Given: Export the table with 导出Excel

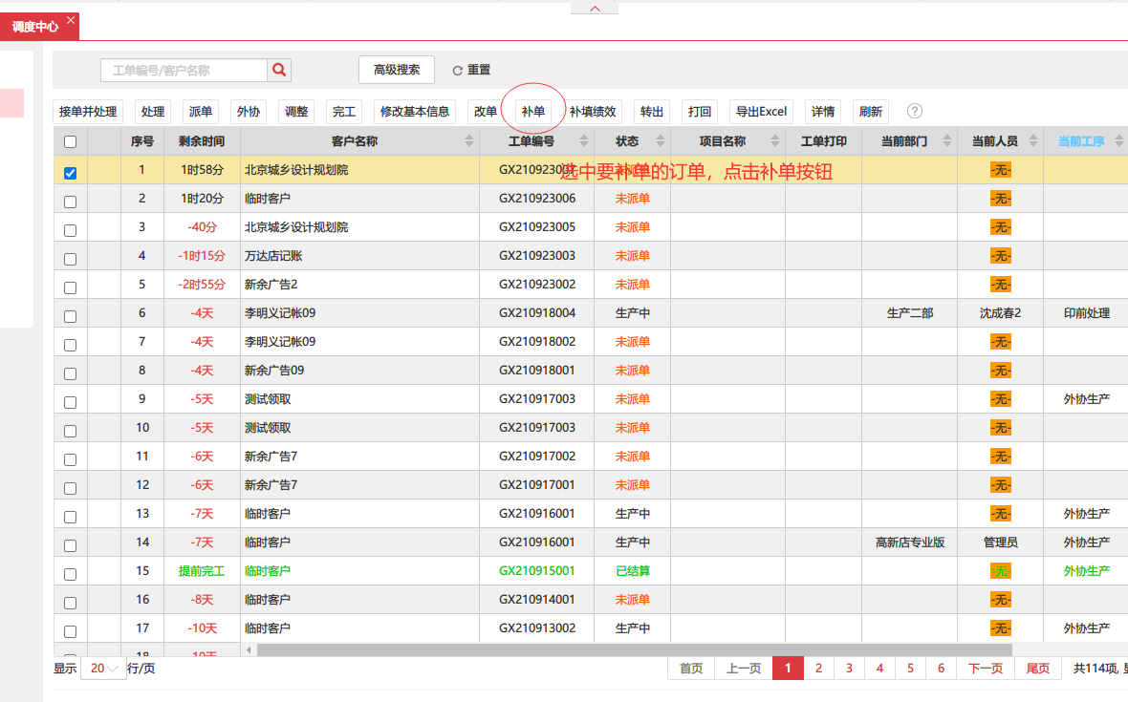Looking at the screenshot, I should 761,112.
